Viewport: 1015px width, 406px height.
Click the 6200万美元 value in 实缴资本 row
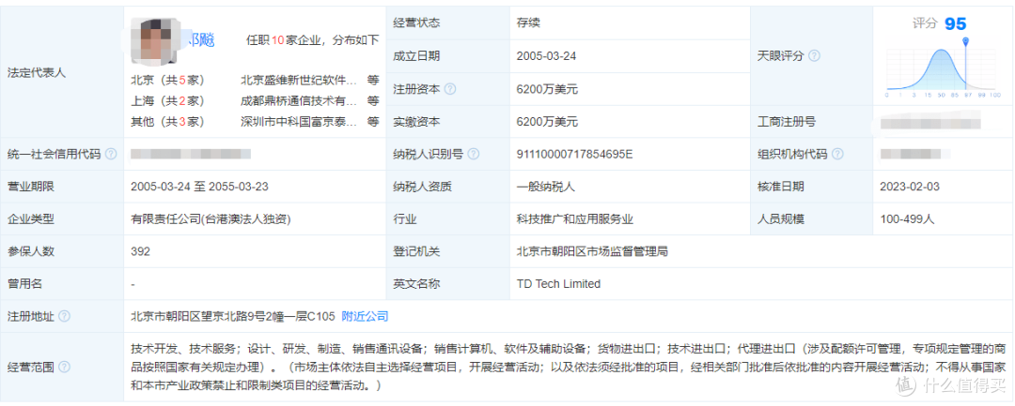(547, 121)
